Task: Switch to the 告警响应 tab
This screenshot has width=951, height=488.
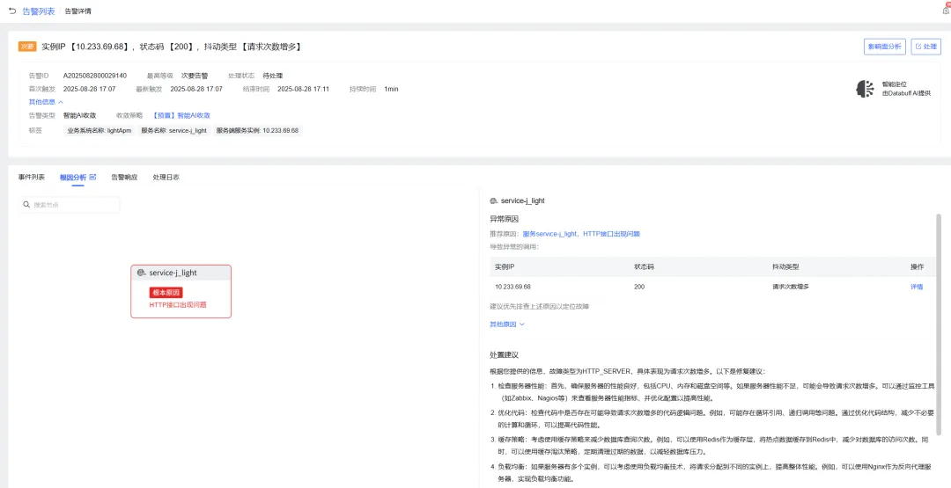Action: [124, 178]
